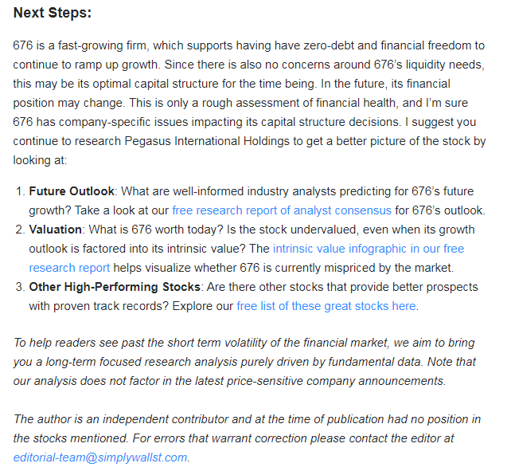The width and height of the screenshot is (511, 475).
Task: Open the intrinsic value infographic link
Action: (x=368, y=249)
